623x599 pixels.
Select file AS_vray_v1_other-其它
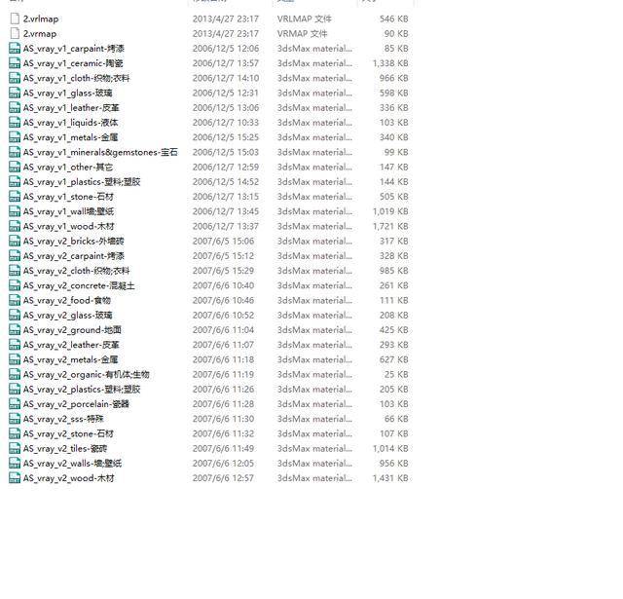pyautogui.click(x=68, y=167)
